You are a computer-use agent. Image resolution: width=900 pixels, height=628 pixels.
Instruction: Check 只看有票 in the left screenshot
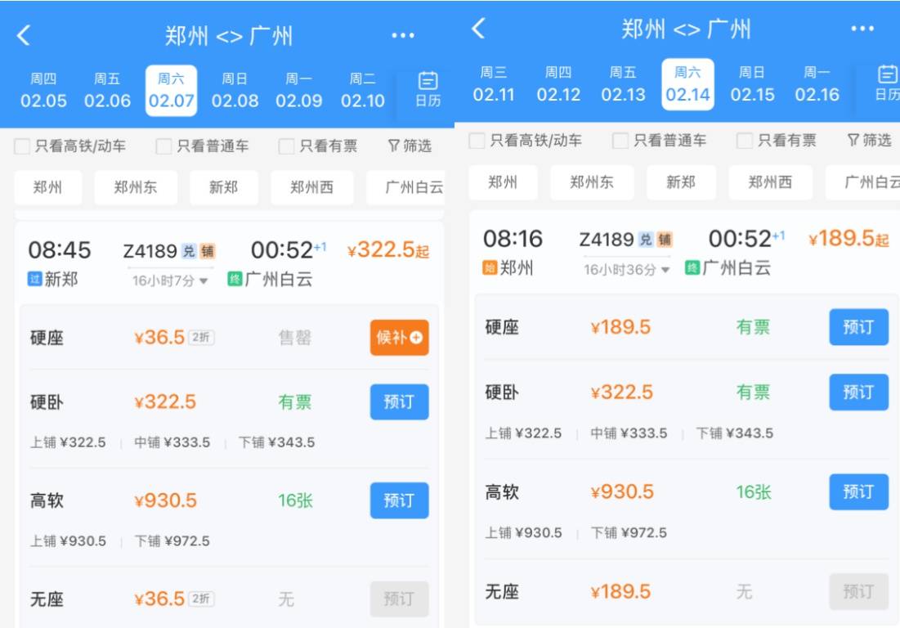286,146
